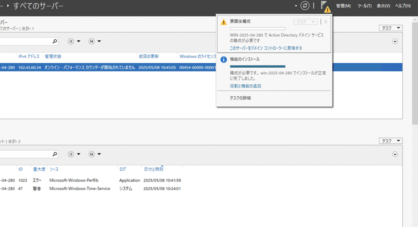Viewport: 418px width, 227px height.
Task: Click the 警告 severity cell
Action: tap(37, 189)
